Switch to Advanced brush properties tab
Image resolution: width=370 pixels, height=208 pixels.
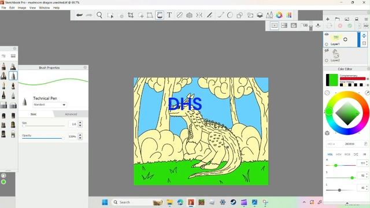point(71,114)
